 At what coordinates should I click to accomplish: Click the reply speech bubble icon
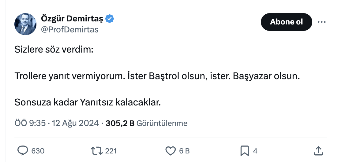pyautogui.click(x=23, y=151)
